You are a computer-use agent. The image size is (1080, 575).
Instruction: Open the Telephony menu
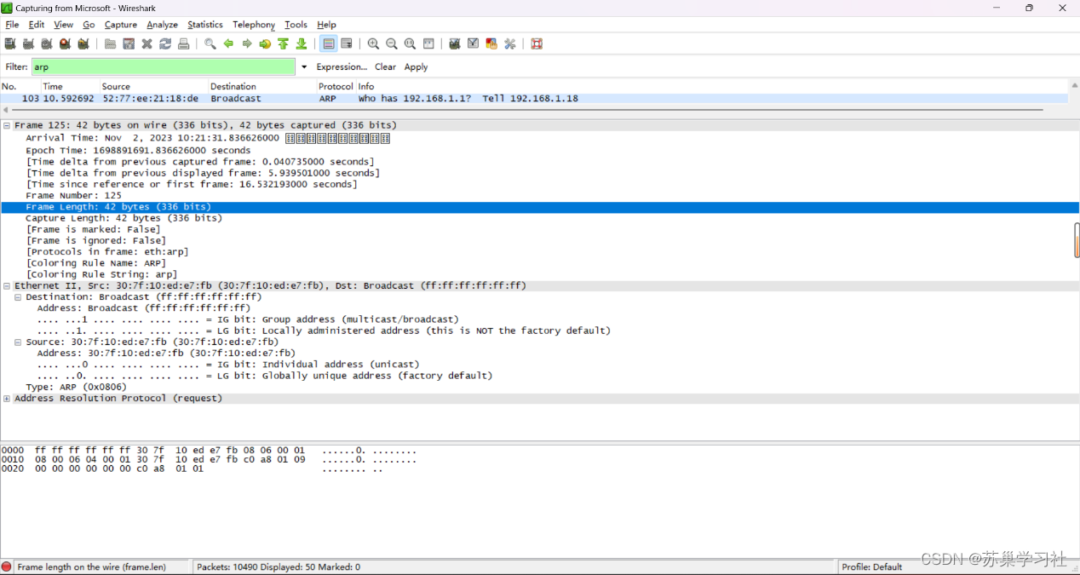pos(254,25)
